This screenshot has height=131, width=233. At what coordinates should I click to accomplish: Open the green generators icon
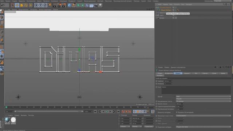coord(78,5)
